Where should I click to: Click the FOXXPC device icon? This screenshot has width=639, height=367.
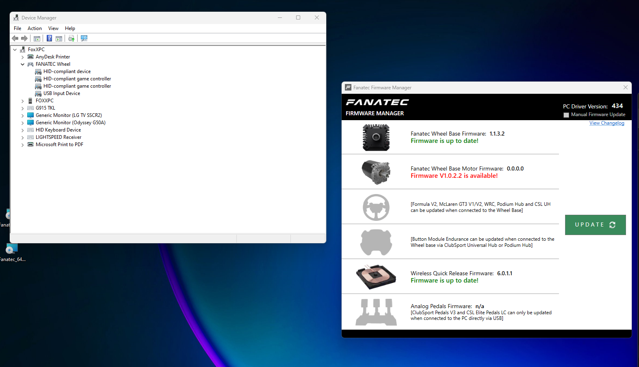pos(30,101)
